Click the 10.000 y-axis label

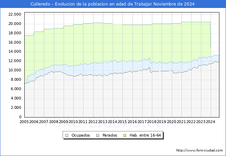tap(15, 70)
